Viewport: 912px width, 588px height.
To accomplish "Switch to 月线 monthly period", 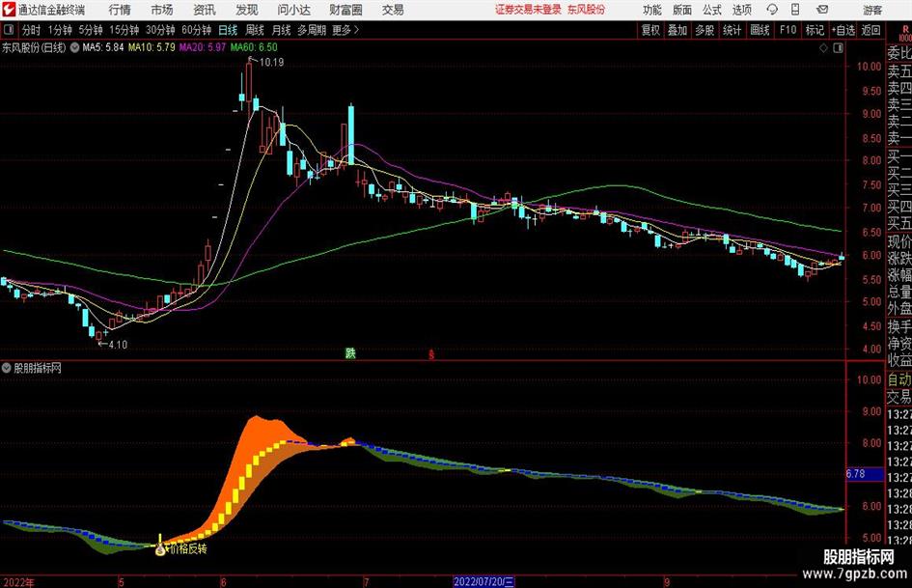I will pos(281,30).
